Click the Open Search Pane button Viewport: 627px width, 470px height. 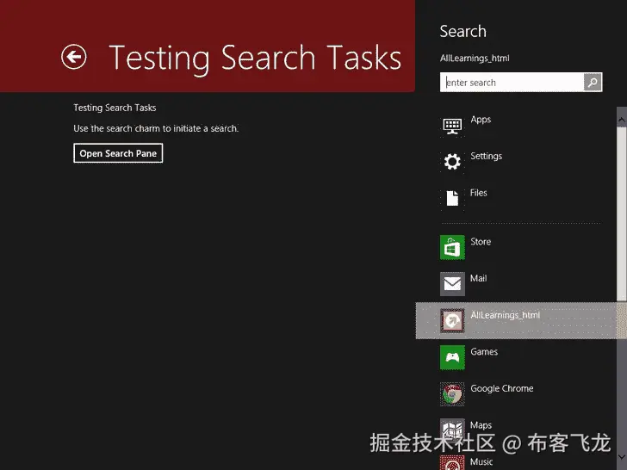coord(118,153)
